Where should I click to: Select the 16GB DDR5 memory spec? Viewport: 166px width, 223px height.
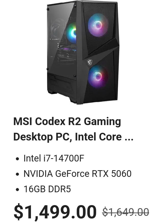(47, 189)
